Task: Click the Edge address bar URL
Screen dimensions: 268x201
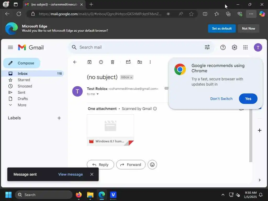Action: pos(100,14)
